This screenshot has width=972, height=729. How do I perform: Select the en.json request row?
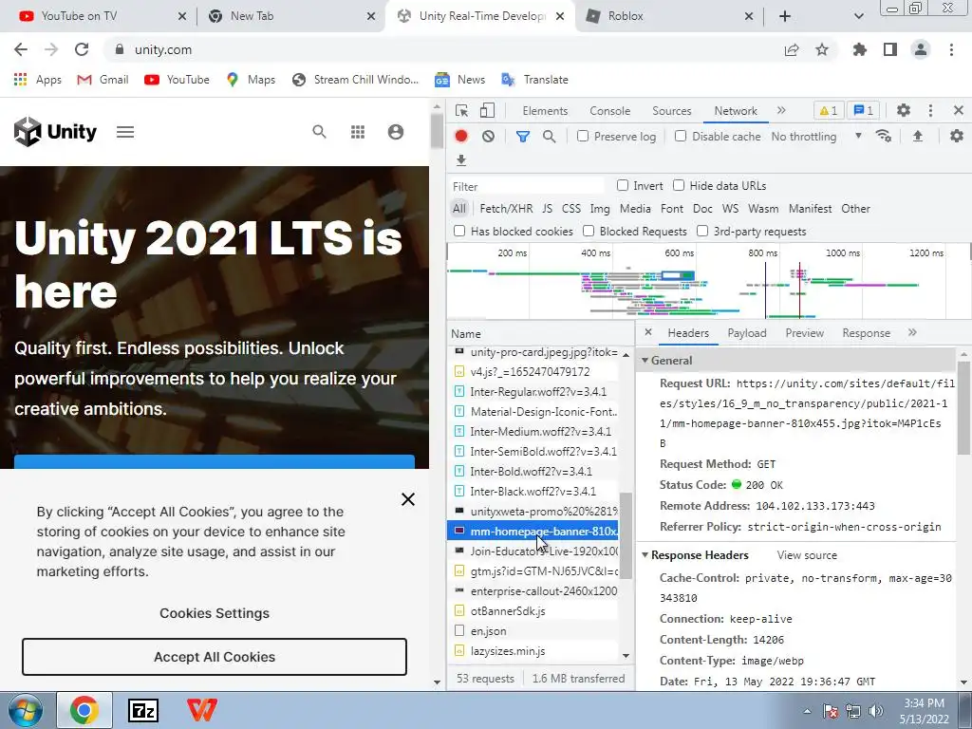533,631
